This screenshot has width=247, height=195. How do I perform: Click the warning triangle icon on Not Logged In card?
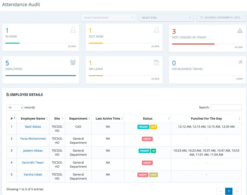(x=240, y=31)
